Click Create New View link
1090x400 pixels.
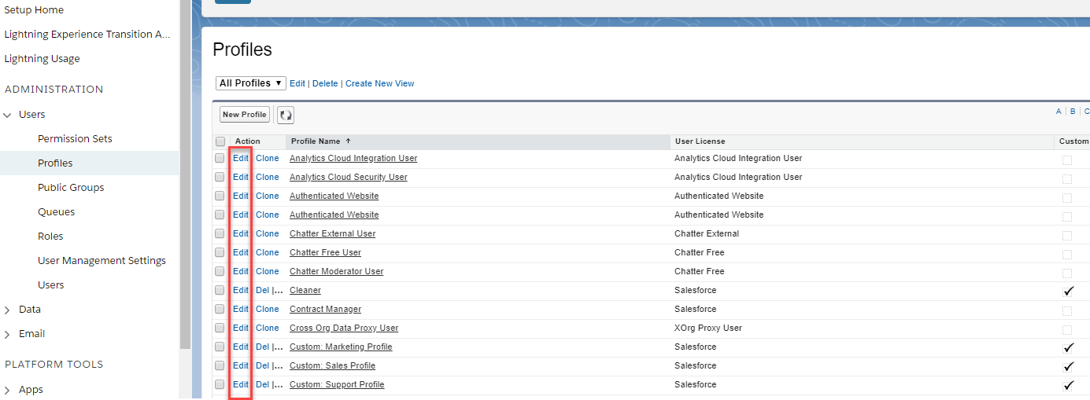click(x=379, y=83)
